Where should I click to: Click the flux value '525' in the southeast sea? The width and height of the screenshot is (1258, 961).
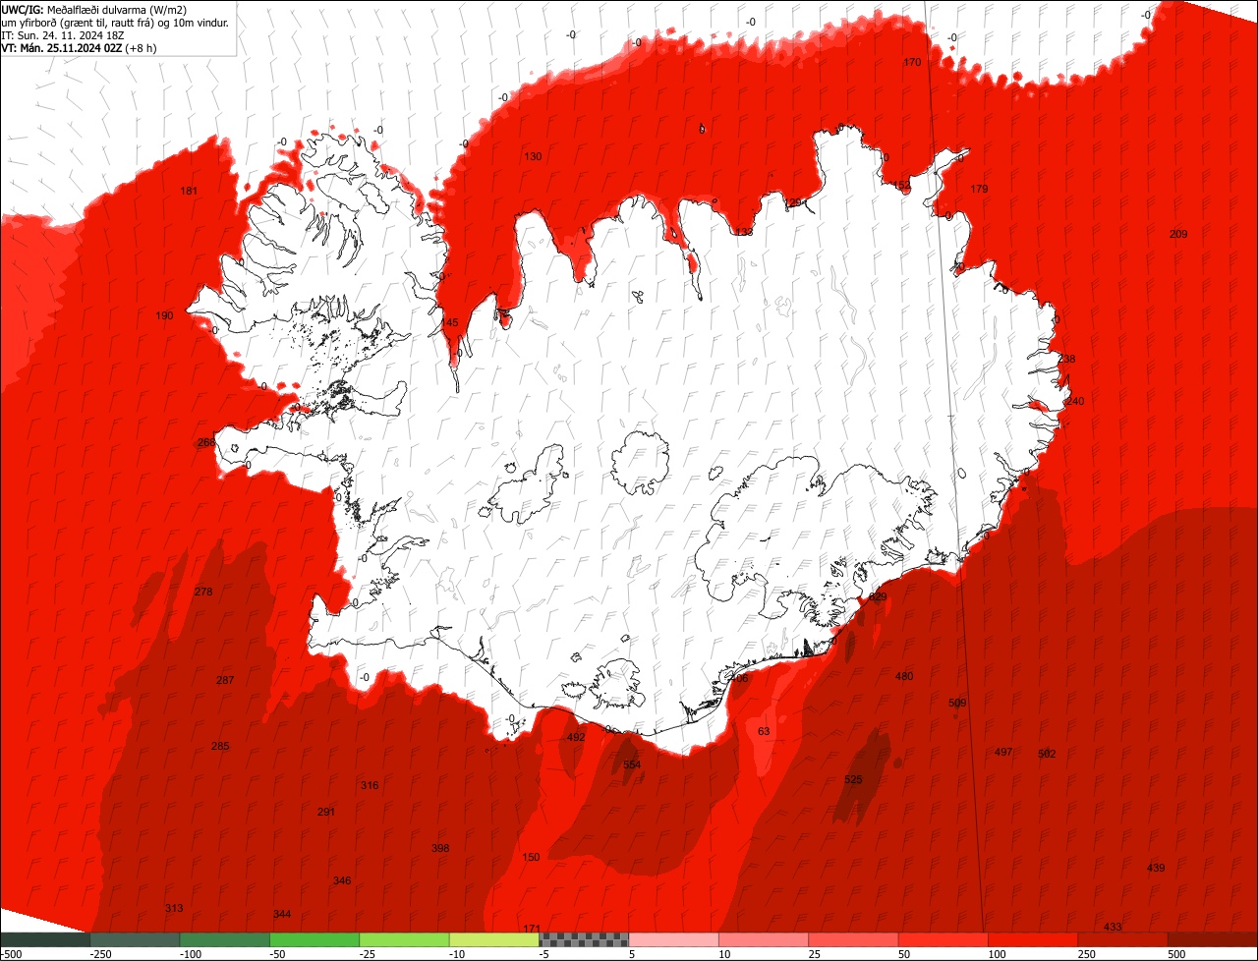click(x=853, y=779)
